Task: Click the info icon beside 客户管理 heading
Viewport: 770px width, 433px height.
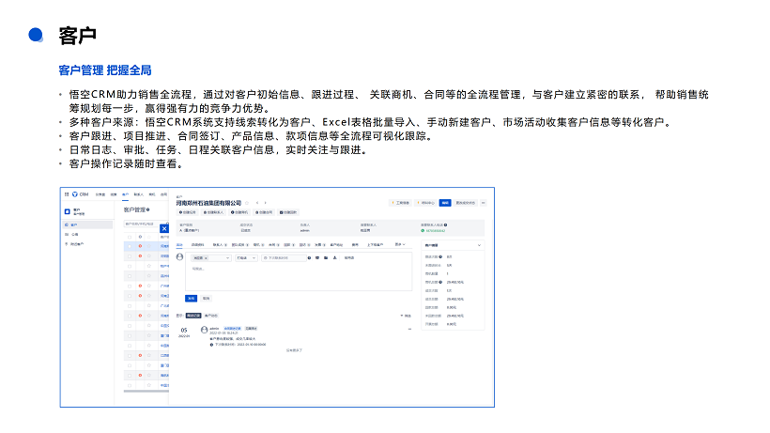Action: coord(147,209)
